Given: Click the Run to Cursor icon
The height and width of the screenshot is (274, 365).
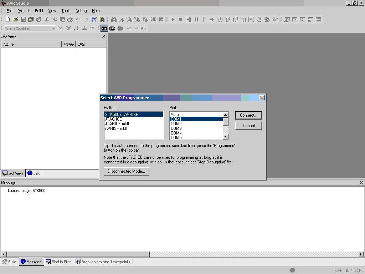Looking at the screenshot, I should click(243, 19).
